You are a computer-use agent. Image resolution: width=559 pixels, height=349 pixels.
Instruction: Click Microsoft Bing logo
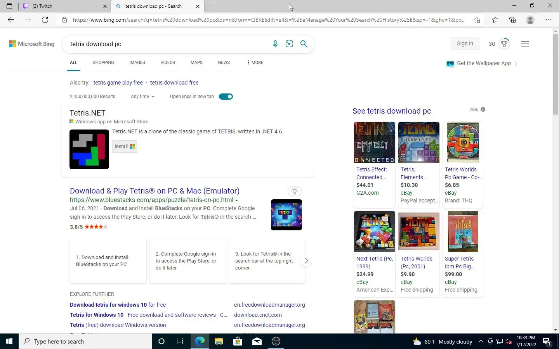pyautogui.click(x=32, y=44)
